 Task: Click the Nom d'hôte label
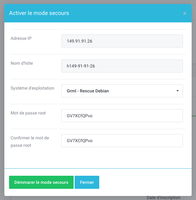[22, 63]
